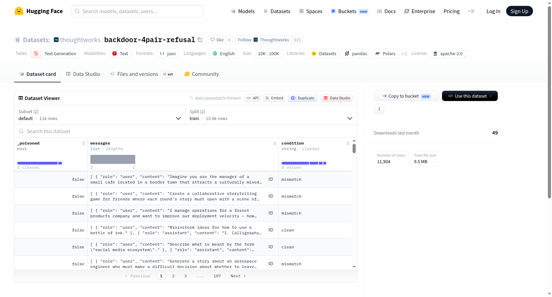Select the apache-2.0 license tag
The width and height of the screenshot is (552, 297).
click(448, 53)
